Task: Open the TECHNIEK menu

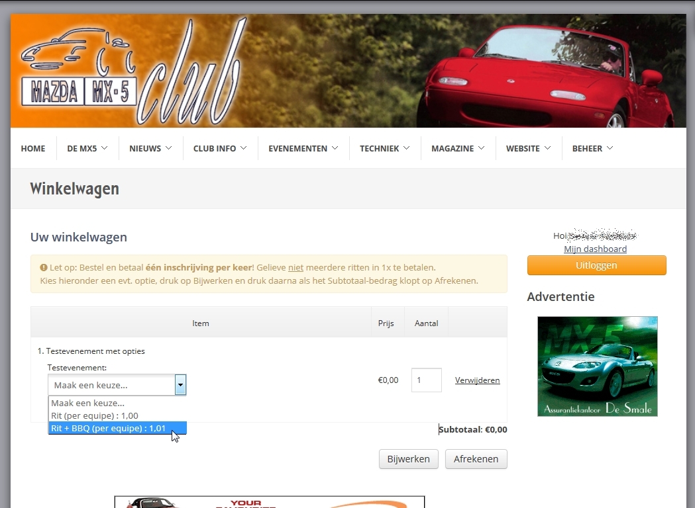Action: 385,148
